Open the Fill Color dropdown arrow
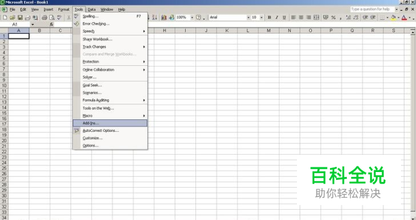 coord(398,17)
